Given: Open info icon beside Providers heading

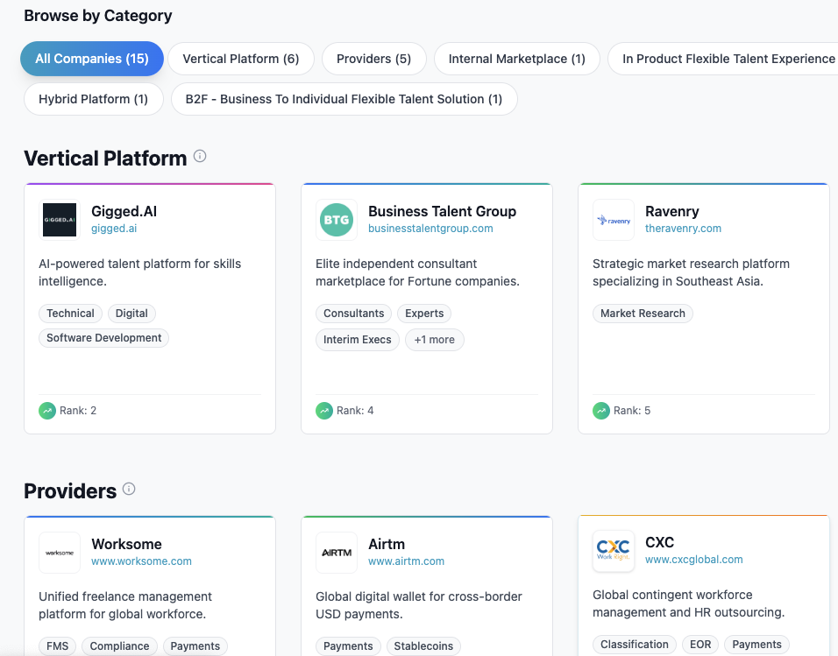Looking at the screenshot, I should [129, 489].
